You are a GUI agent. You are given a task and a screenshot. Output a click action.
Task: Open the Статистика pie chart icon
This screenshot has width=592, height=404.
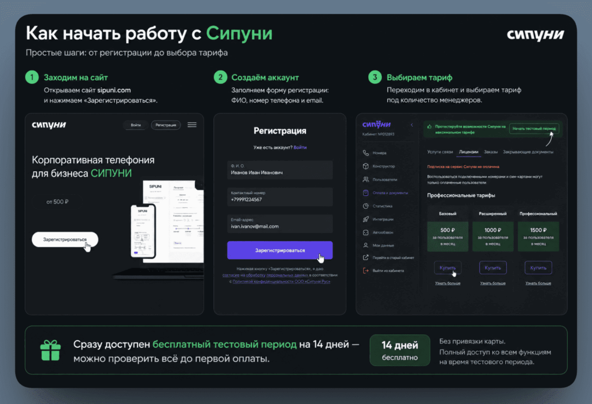click(x=365, y=206)
